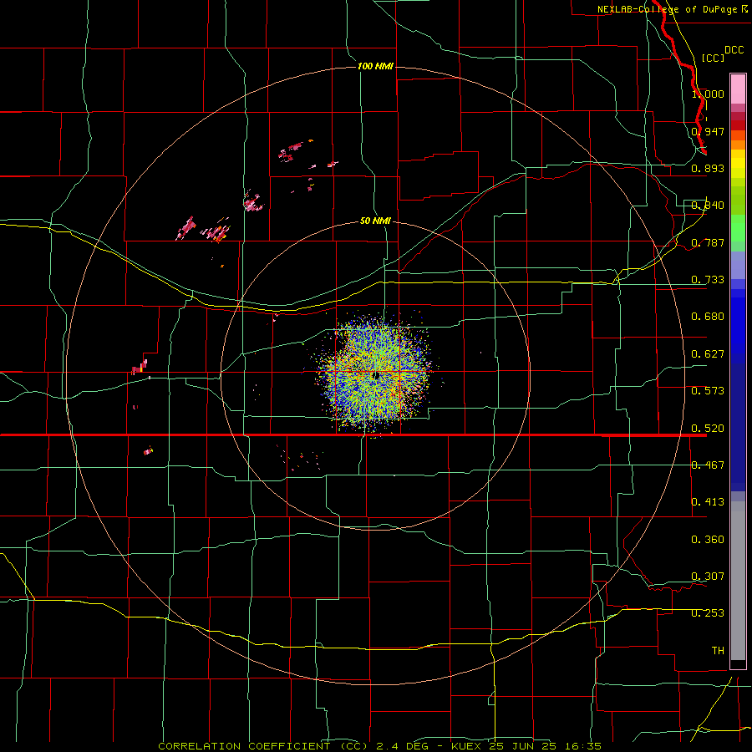The width and height of the screenshot is (752, 752).
Task: Select the 0.253 legend value
Action: [x=708, y=613]
